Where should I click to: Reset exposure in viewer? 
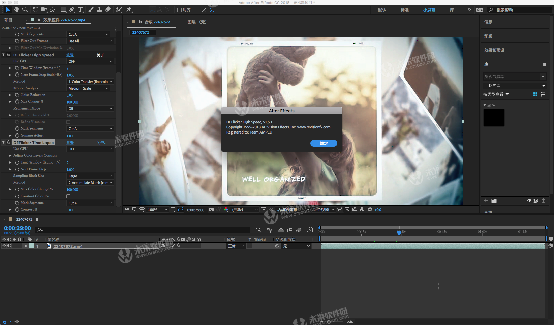[x=370, y=210]
